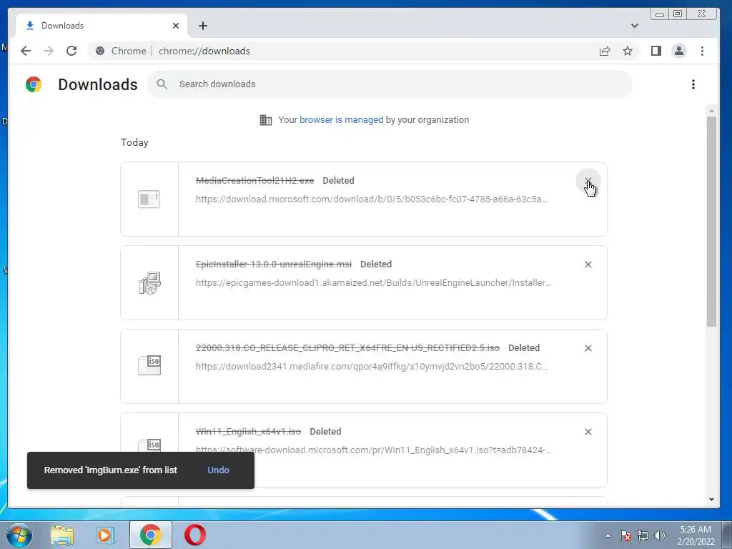Click the scrollbar down arrow

(x=711, y=500)
